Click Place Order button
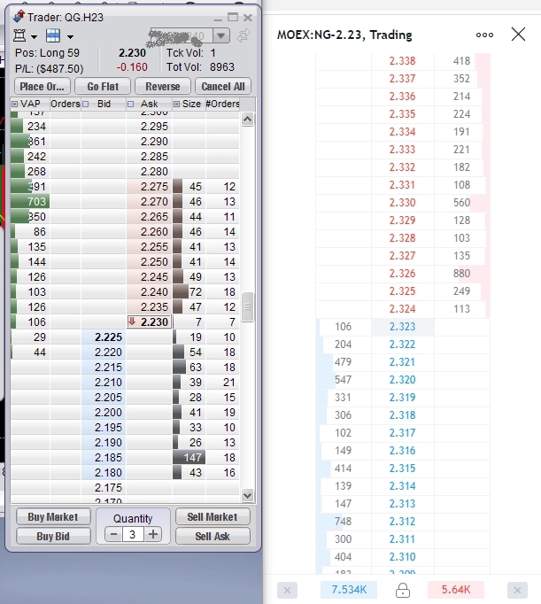Viewport: 541px width, 604px height. click(x=43, y=86)
